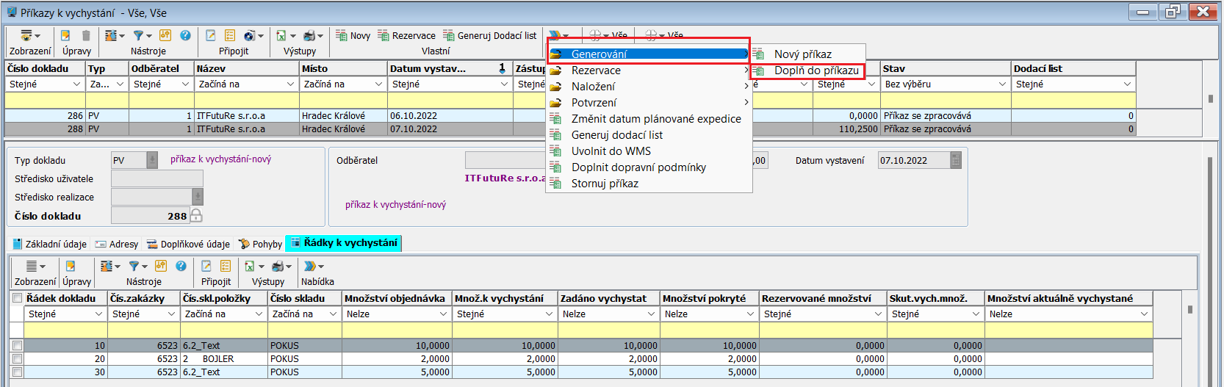This screenshot has width=1224, height=387.
Task: Click the filter funnel icon in the top toolbar
Action: click(138, 35)
